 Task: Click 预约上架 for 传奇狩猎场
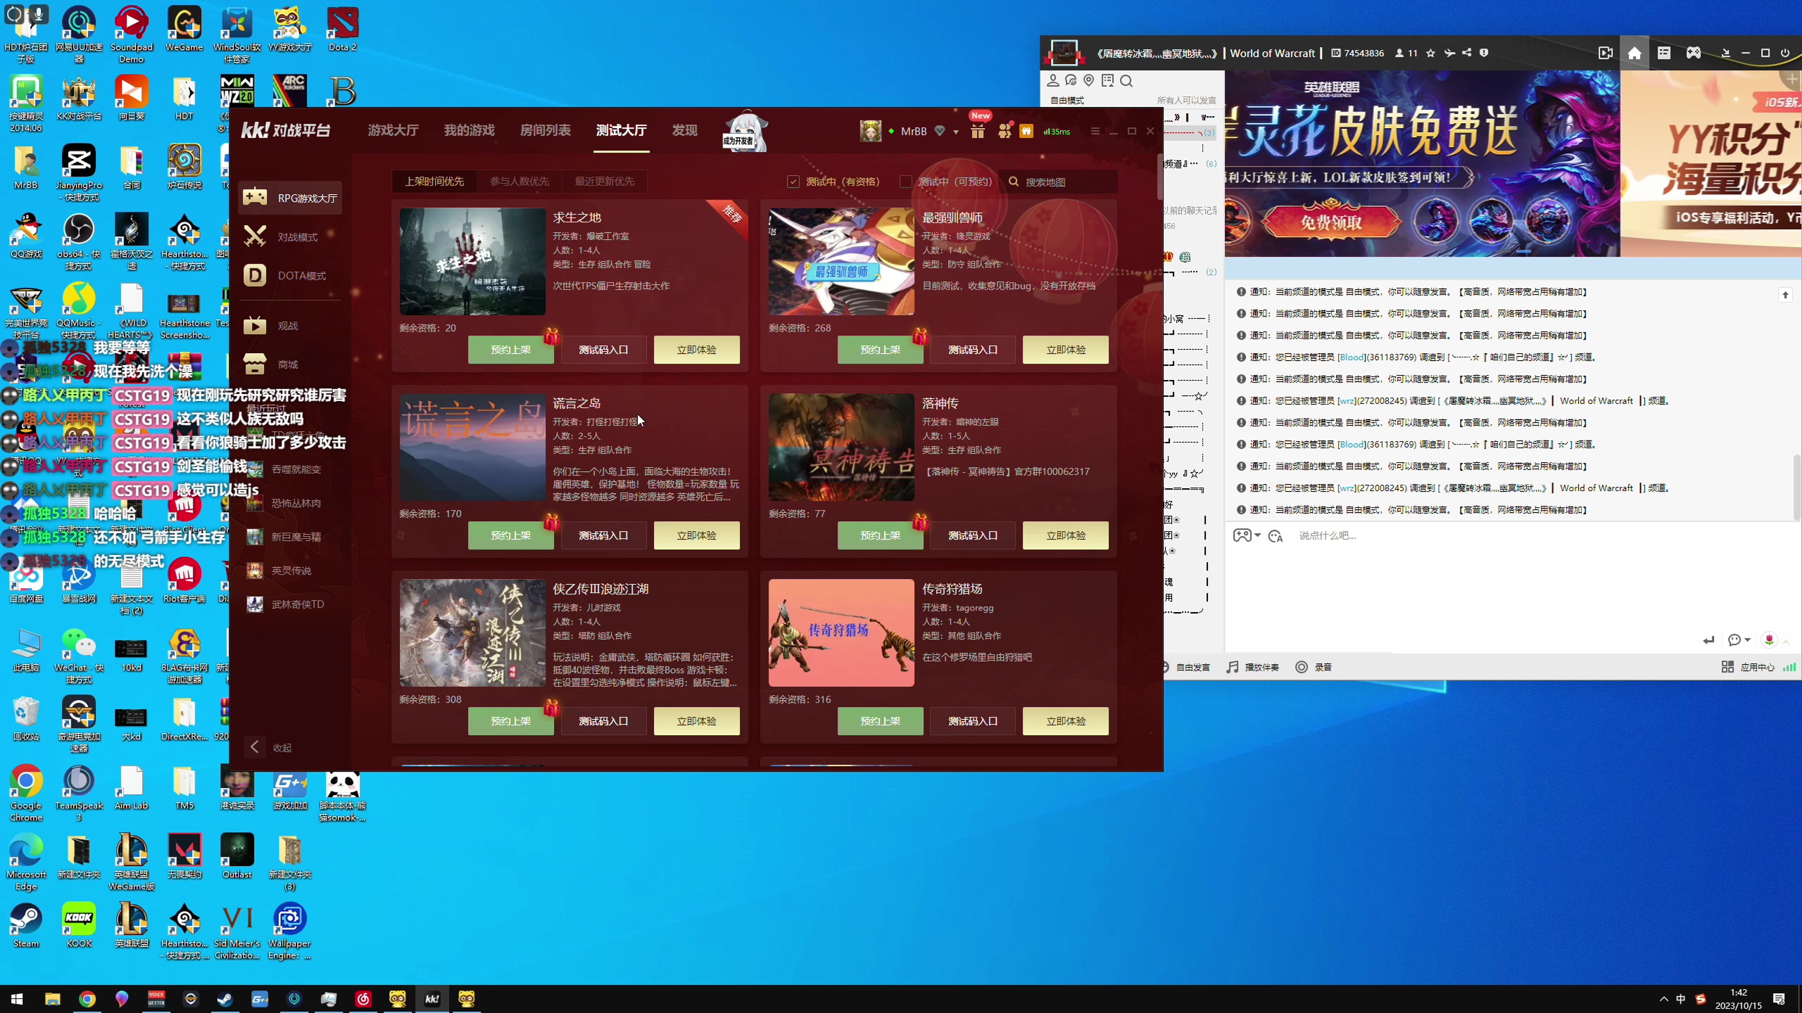click(x=880, y=721)
